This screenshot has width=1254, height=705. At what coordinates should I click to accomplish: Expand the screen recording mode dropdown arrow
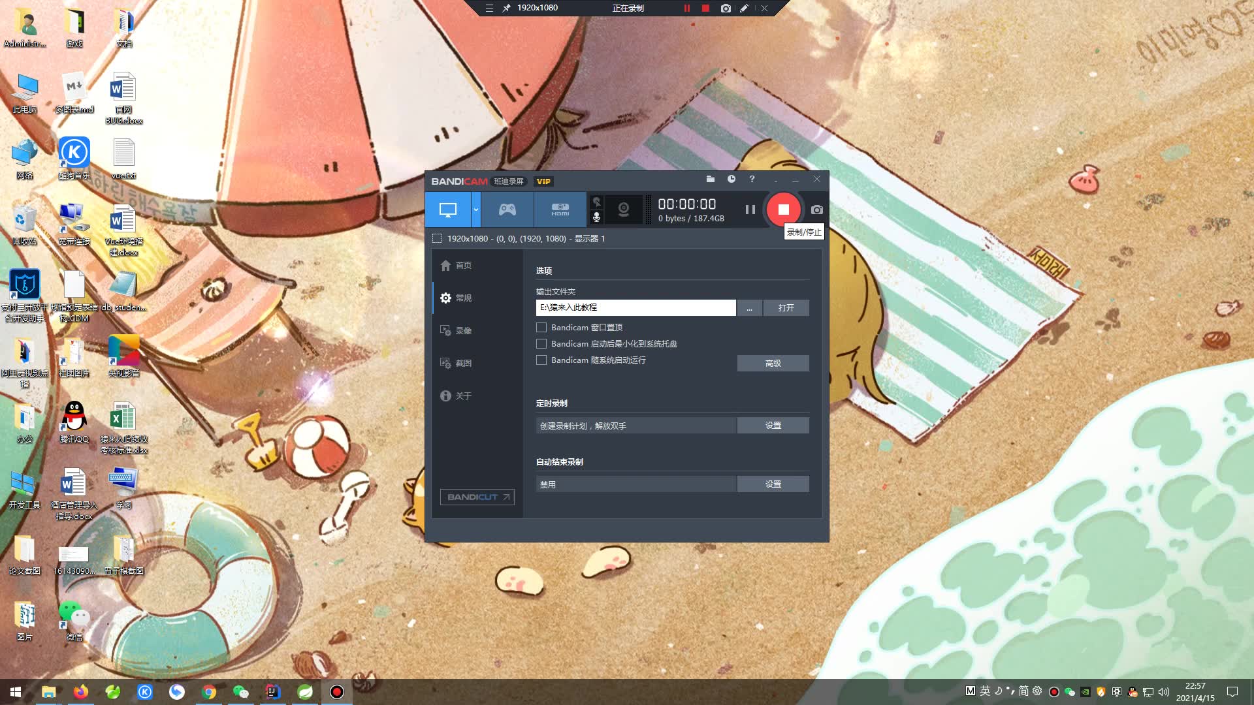(x=476, y=210)
